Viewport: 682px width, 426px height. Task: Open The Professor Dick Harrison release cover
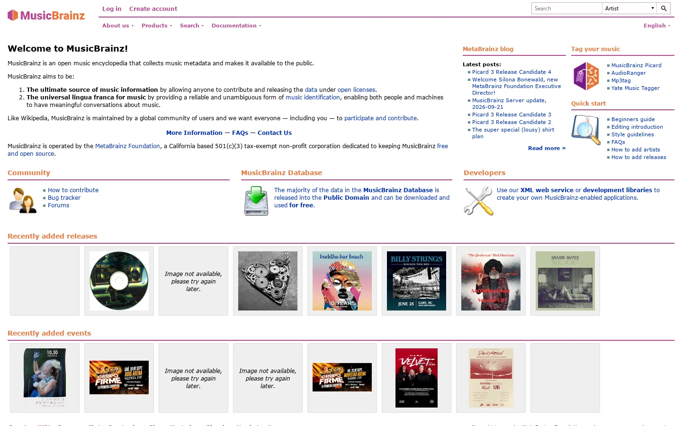coord(491,281)
